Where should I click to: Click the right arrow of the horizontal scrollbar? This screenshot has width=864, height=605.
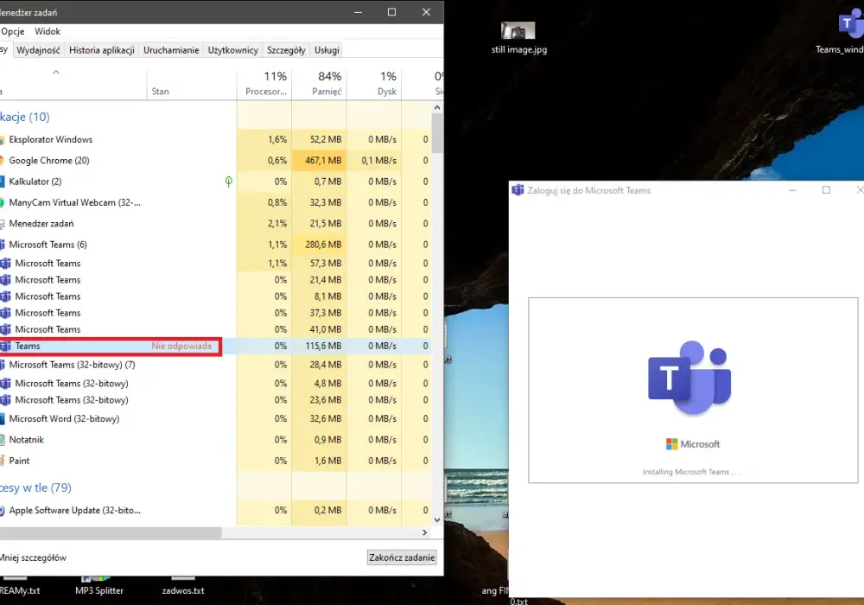coord(424,532)
